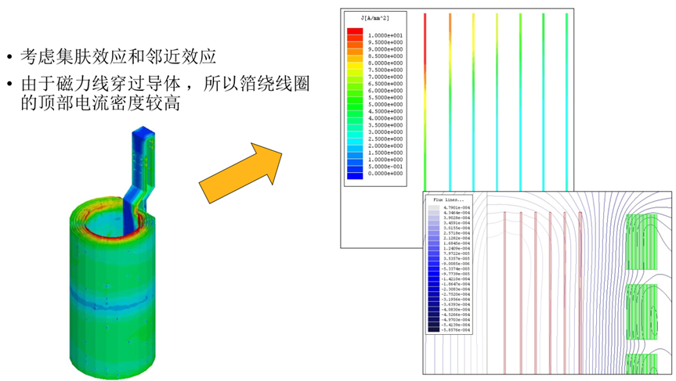Click the legend value 3.5000e+000
676x381 pixels.
pos(385,125)
